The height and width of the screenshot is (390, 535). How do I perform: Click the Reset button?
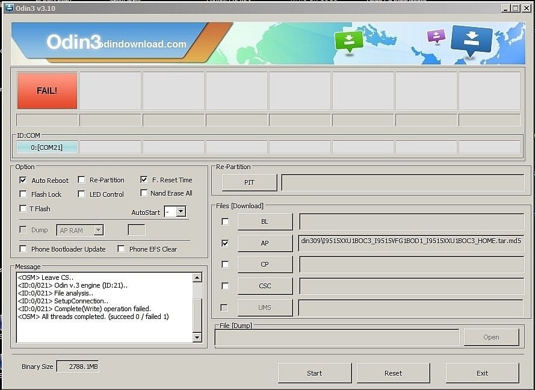pyautogui.click(x=394, y=373)
